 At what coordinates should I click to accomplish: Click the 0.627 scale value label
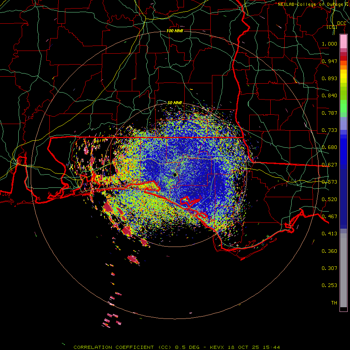click(x=329, y=165)
